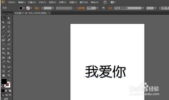This screenshot has height=100, width=169.
Task: Switch to Draw Inside mode
Action: point(10,95)
